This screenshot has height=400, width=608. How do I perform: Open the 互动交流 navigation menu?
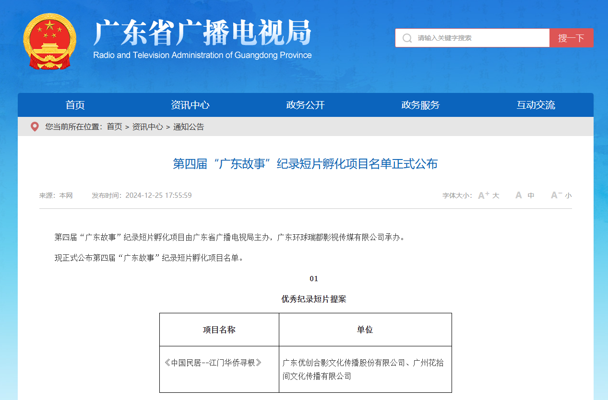(x=536, y=105)
